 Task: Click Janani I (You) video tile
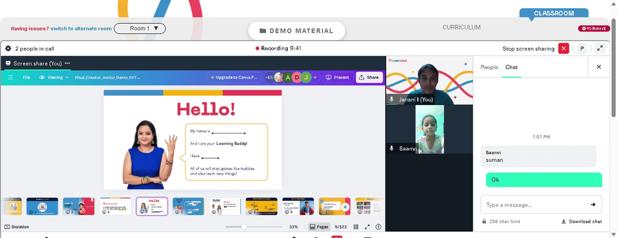click(429, 81)
